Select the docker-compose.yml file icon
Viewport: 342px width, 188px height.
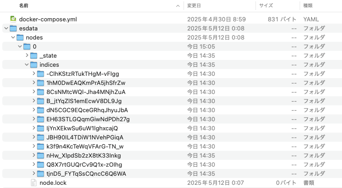(13, 19)
